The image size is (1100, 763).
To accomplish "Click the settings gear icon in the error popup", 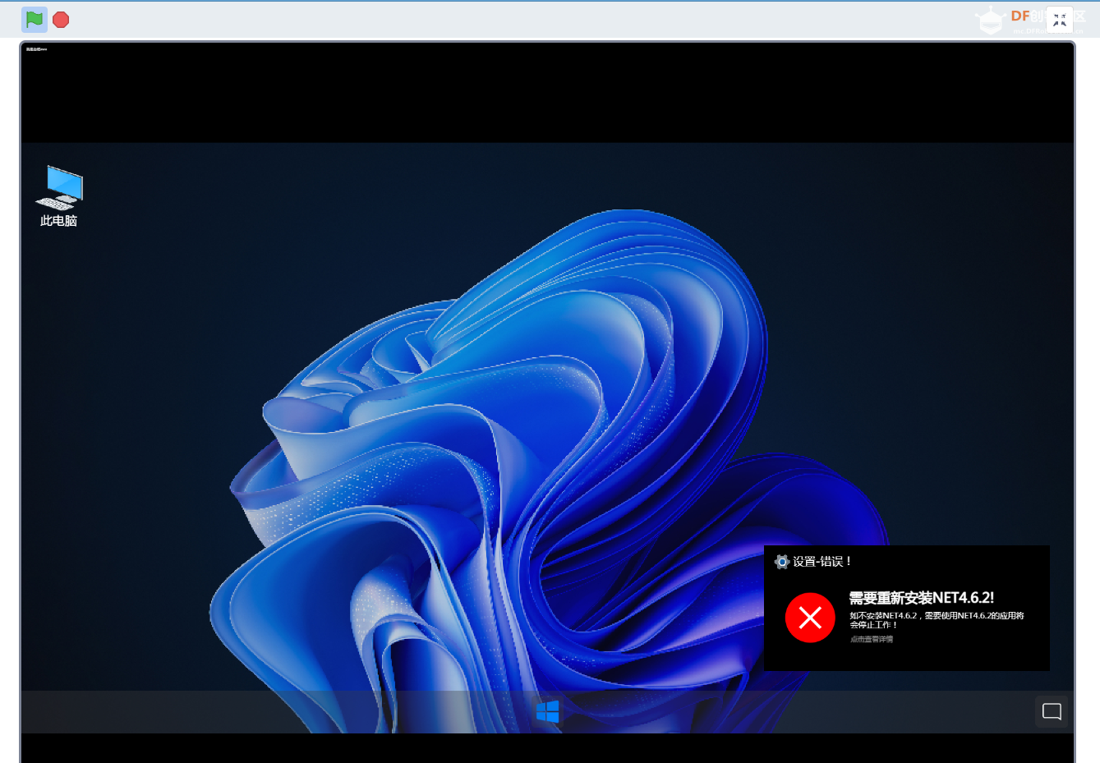I will pos(782,562).
